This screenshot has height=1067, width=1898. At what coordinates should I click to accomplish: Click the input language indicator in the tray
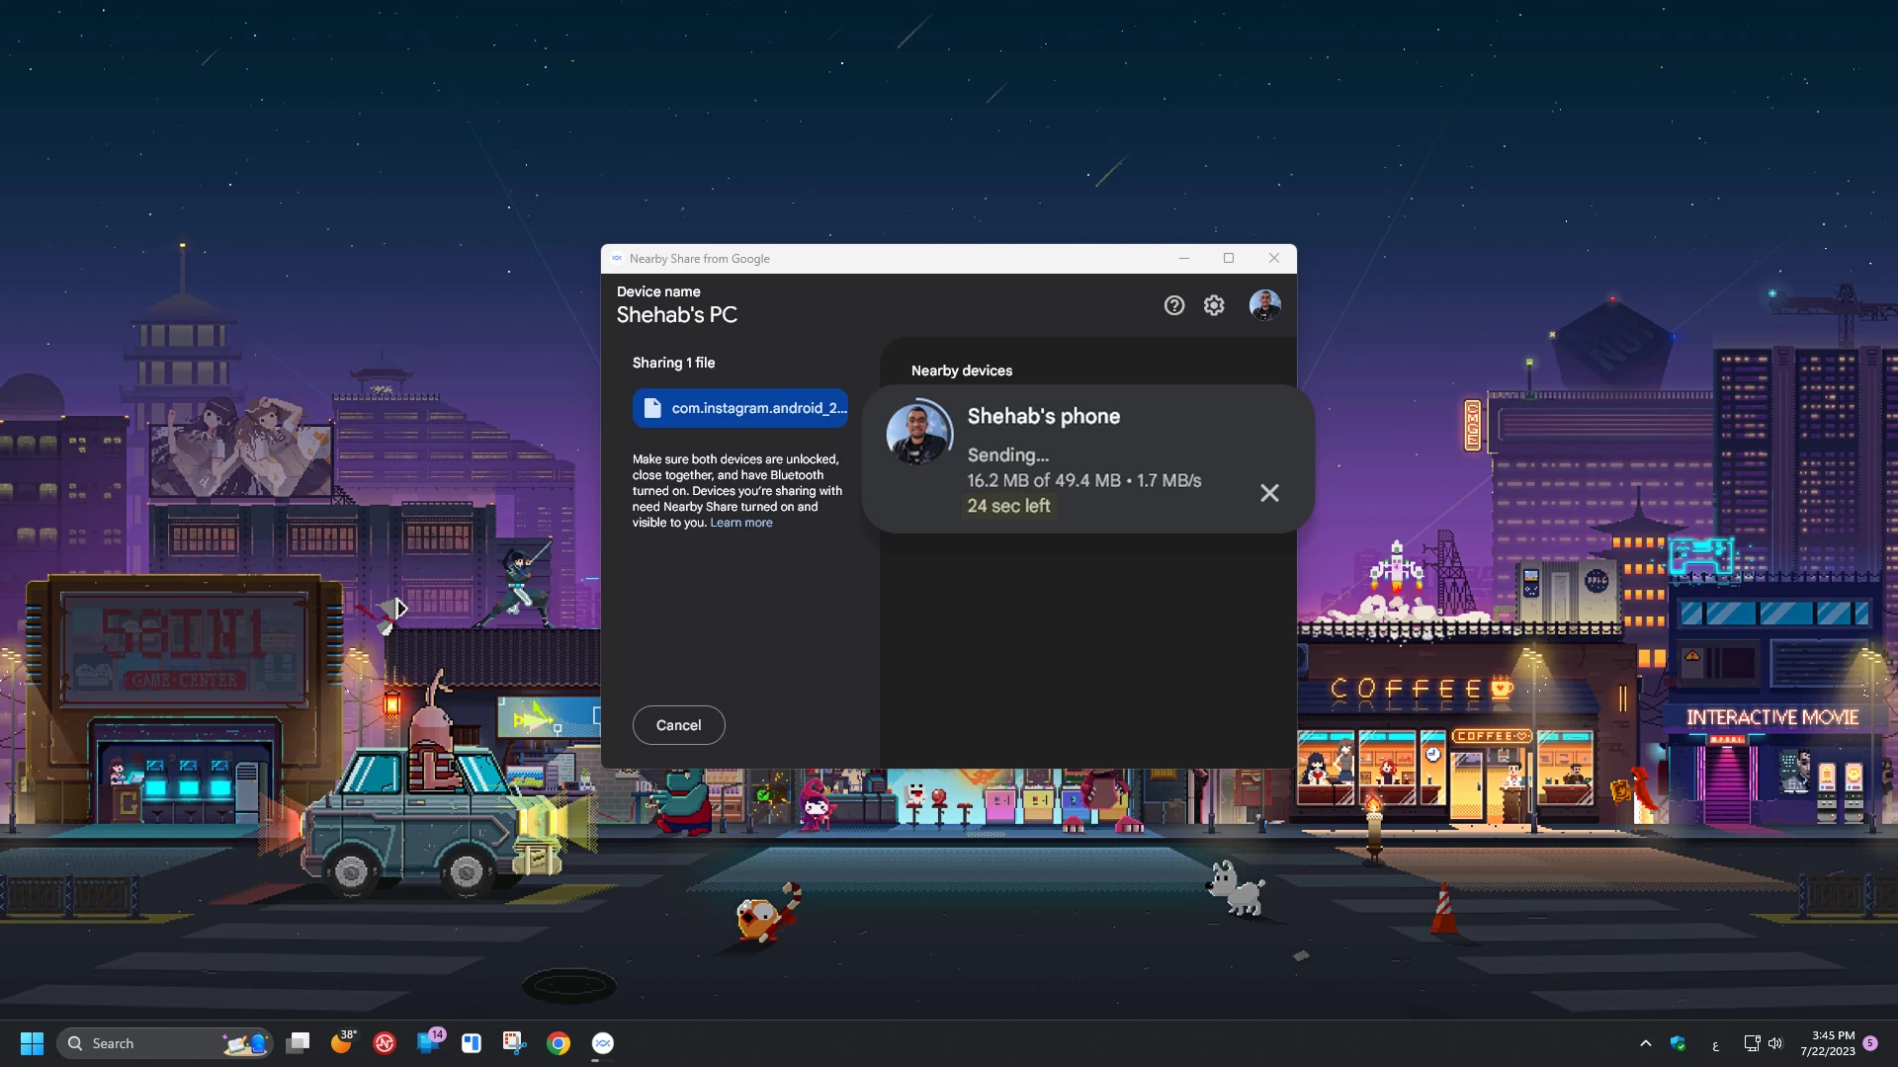click(x=1715, y=1045)
